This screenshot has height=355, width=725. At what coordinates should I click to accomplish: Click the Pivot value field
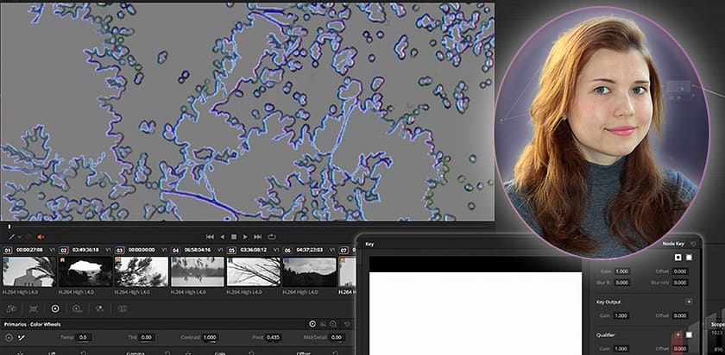tap(274, 338)
